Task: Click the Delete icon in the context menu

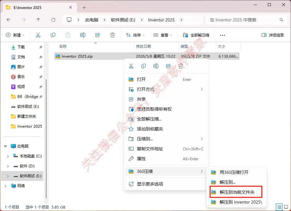Action: [x=181, y=66]
